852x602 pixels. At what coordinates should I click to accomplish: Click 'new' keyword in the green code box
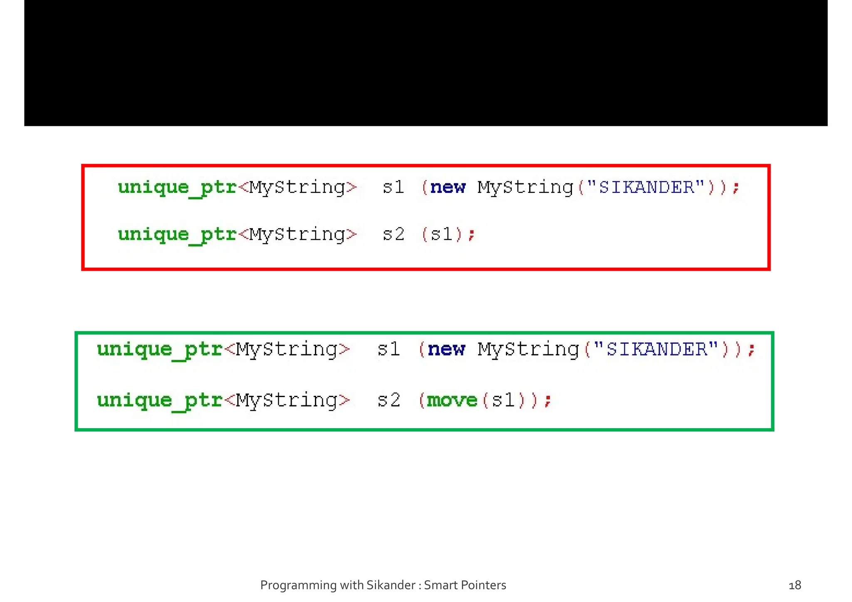[x=446, y=349]
